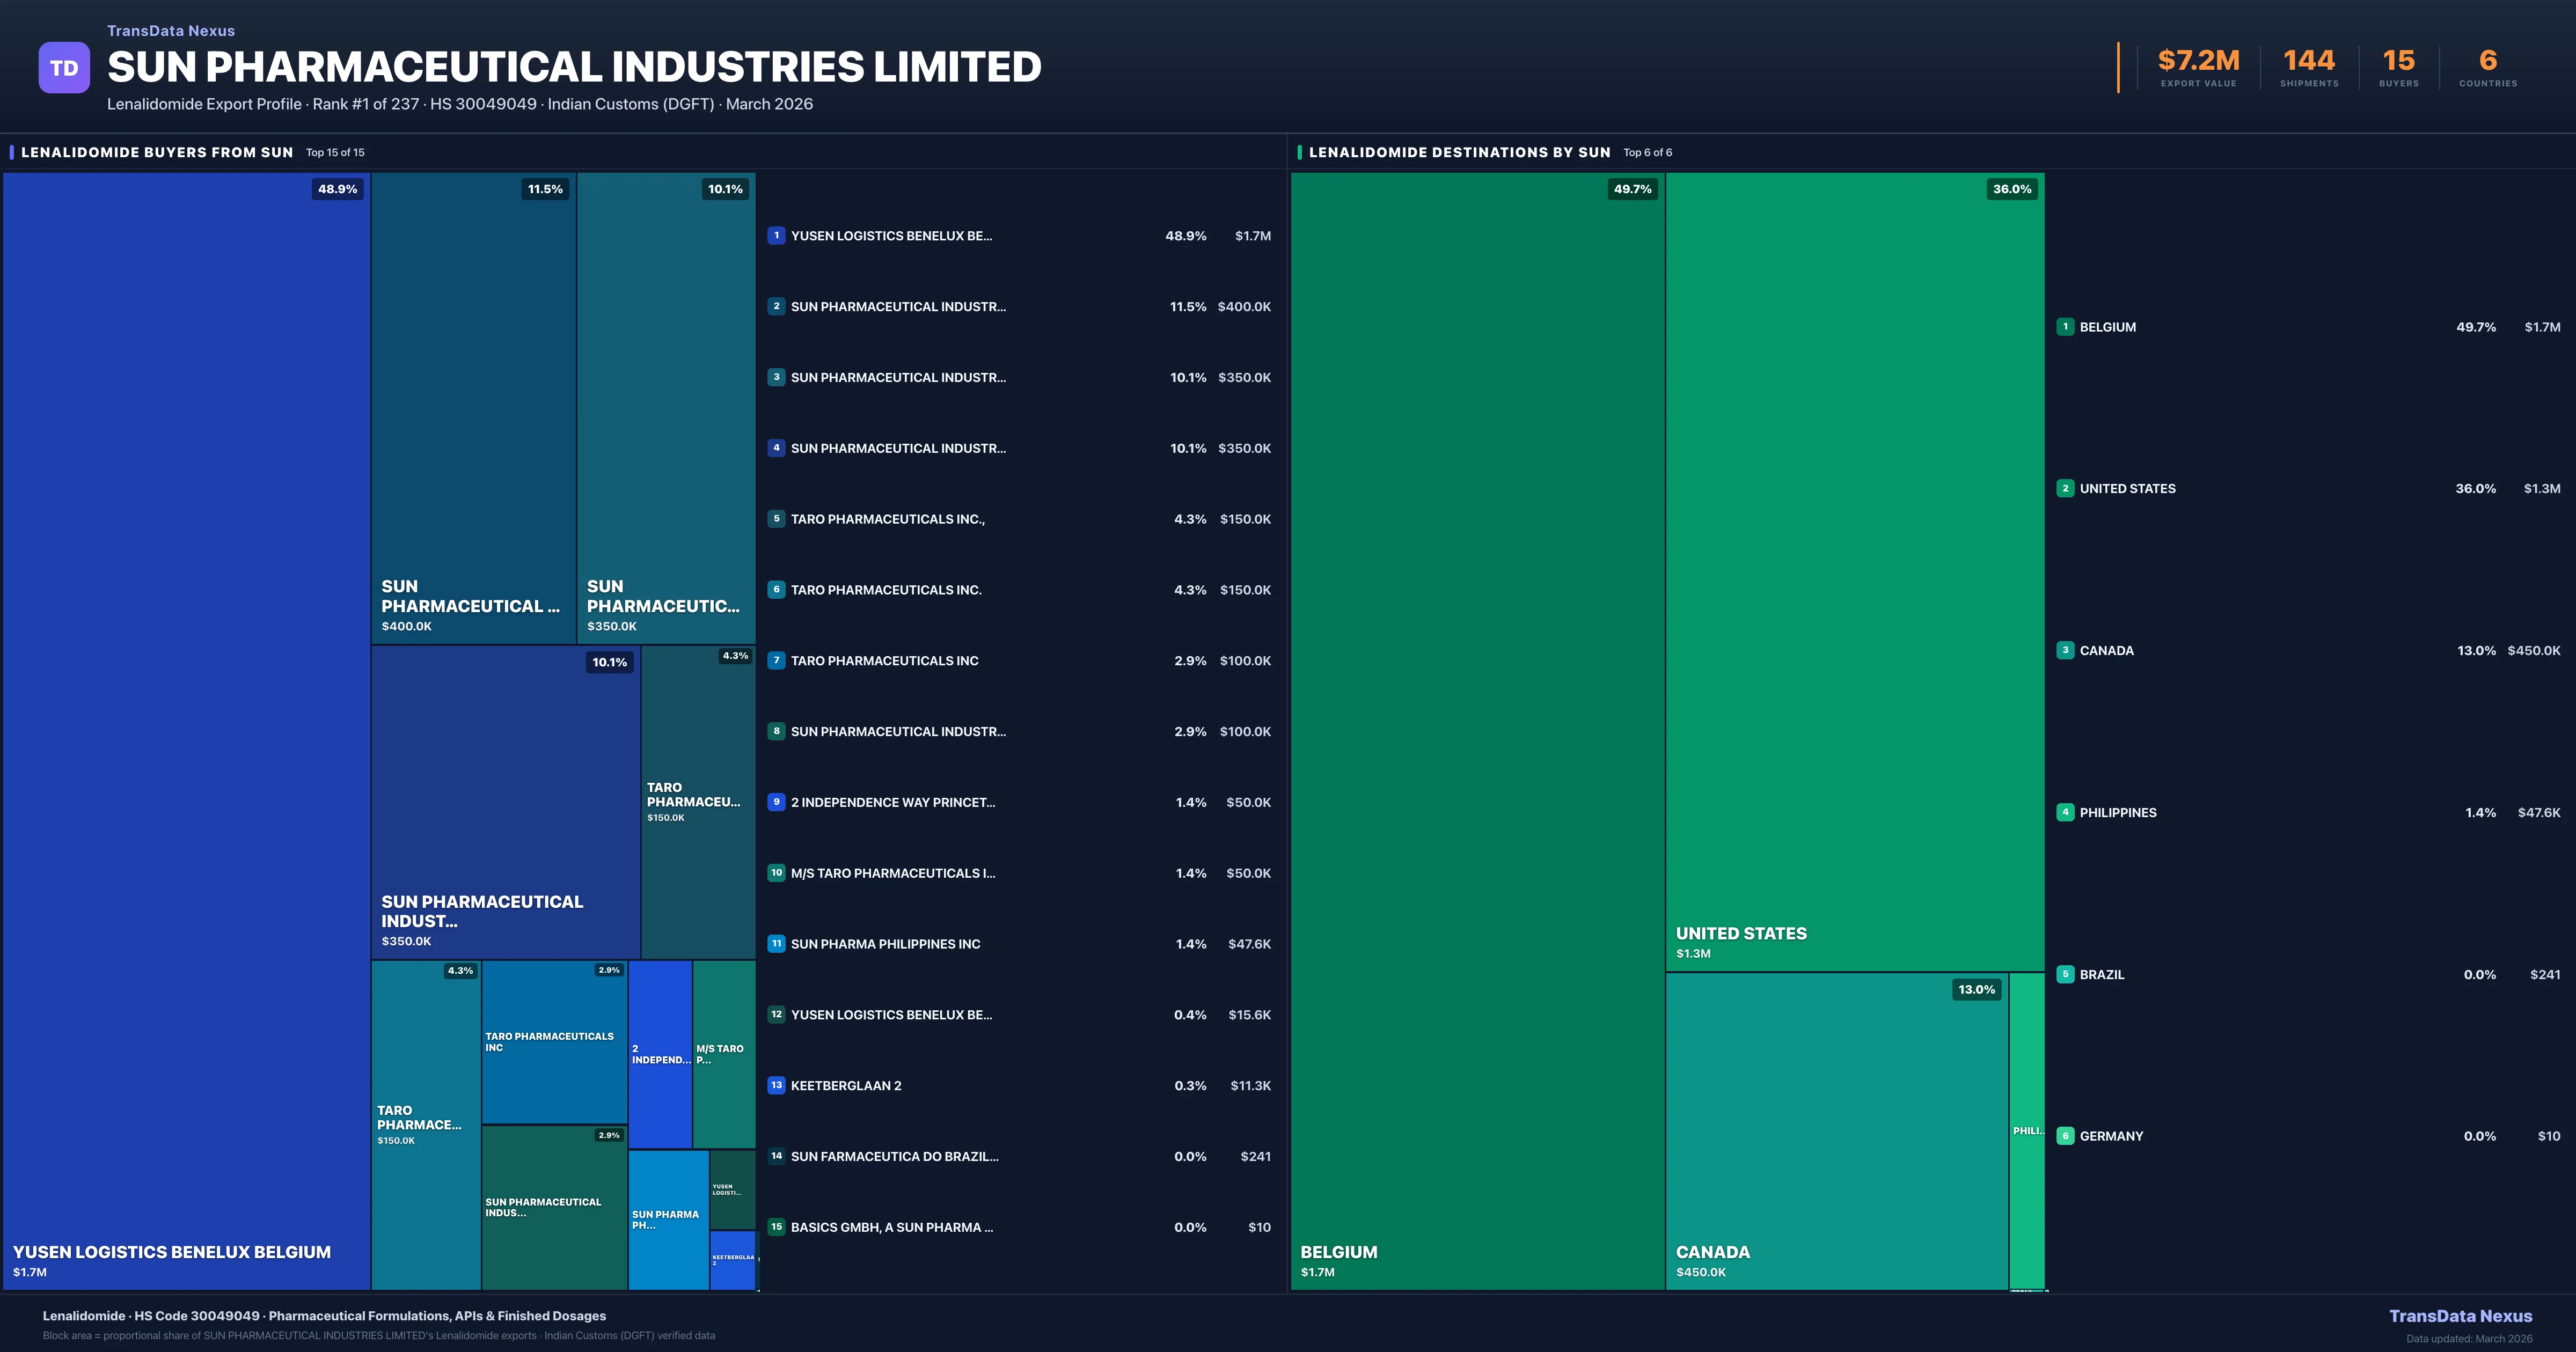Click rank 4 badge beside Philippines

pos(2065,812)
